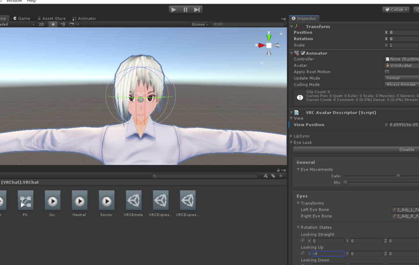The width and height of the screenshot is (419, 265).
Task: Open the Gizmos dropdown
Action: (x=200, y=24)
